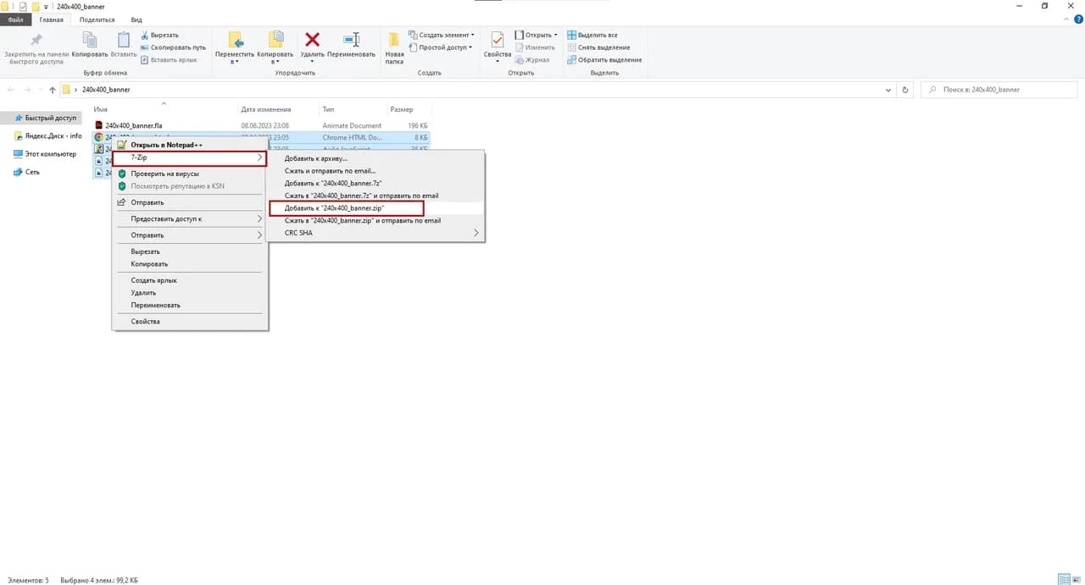
Task: Select Проверить на вирусы in context menu
Action: tap(190, 174)
